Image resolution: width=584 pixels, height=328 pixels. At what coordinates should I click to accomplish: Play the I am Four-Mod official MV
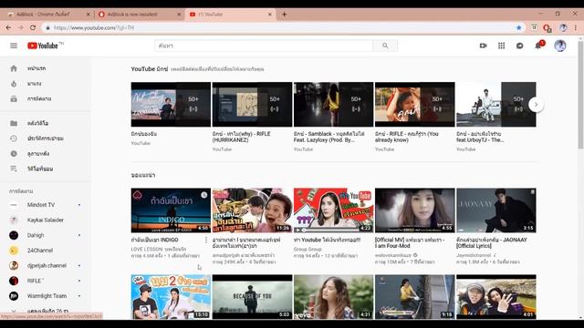click(x=414, y=210)
